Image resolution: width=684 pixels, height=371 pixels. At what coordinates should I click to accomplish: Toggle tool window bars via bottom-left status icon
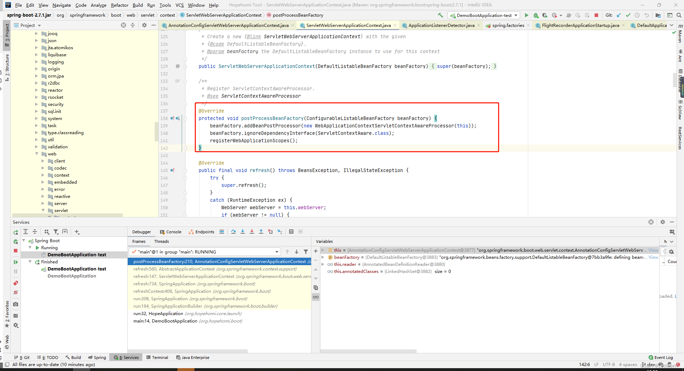[x=7, y=365]
